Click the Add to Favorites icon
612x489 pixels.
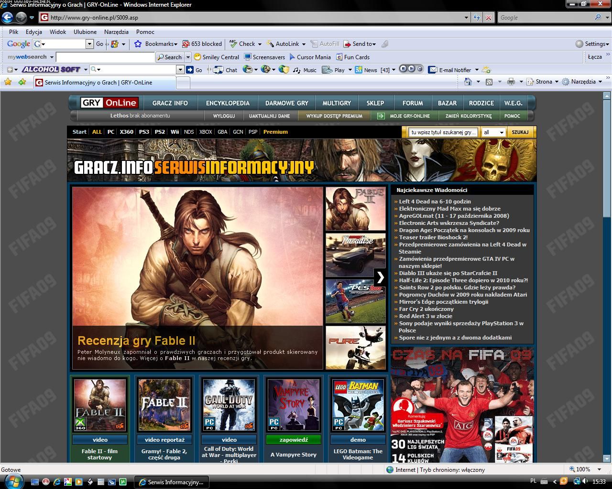point(22,82)
